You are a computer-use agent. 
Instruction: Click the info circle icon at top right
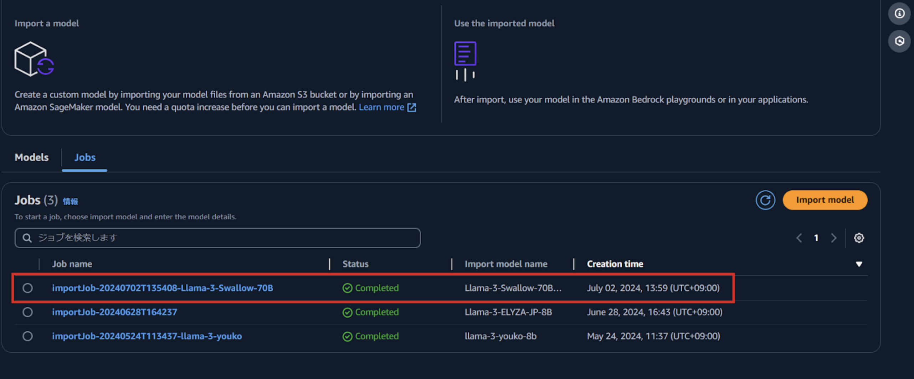pyautogui.click(x=899, y=14)
